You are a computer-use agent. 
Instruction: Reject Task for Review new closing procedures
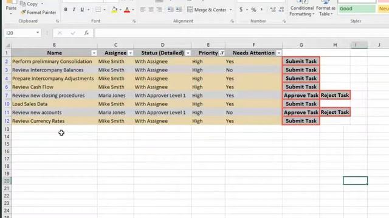[x=335, y=96]
